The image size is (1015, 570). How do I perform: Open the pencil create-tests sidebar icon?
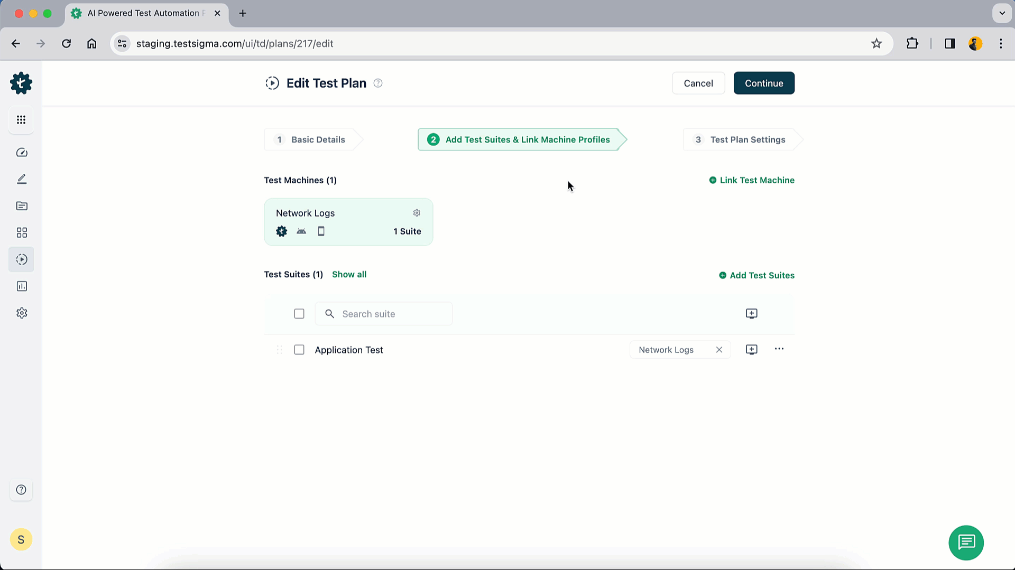(x=22, y=179)
